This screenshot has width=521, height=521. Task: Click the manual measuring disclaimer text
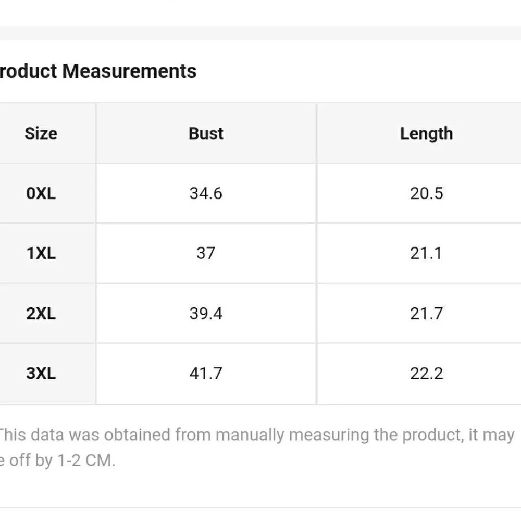256,448
